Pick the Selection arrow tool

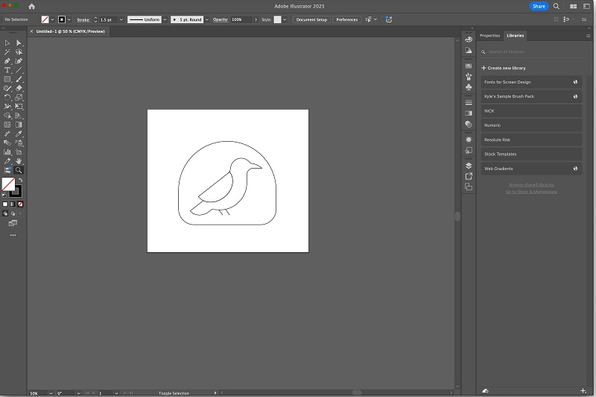coord(7,43)
